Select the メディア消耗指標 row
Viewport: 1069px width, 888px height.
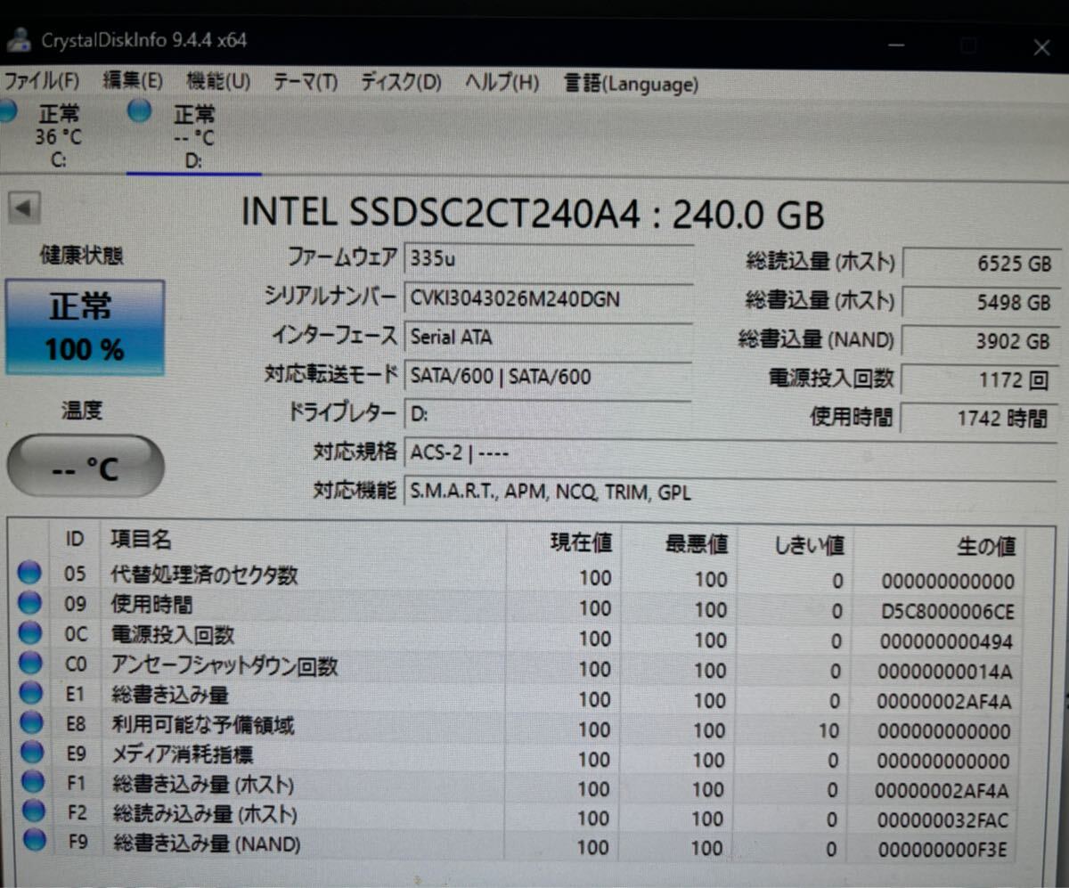(183, 755)
